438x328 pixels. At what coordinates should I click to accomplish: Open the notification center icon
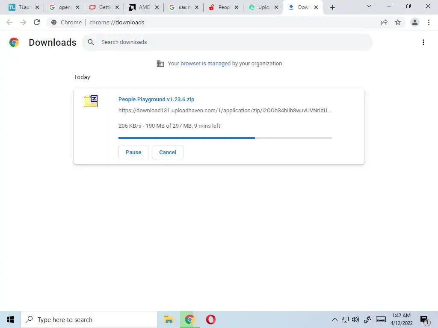coord(424,320)
